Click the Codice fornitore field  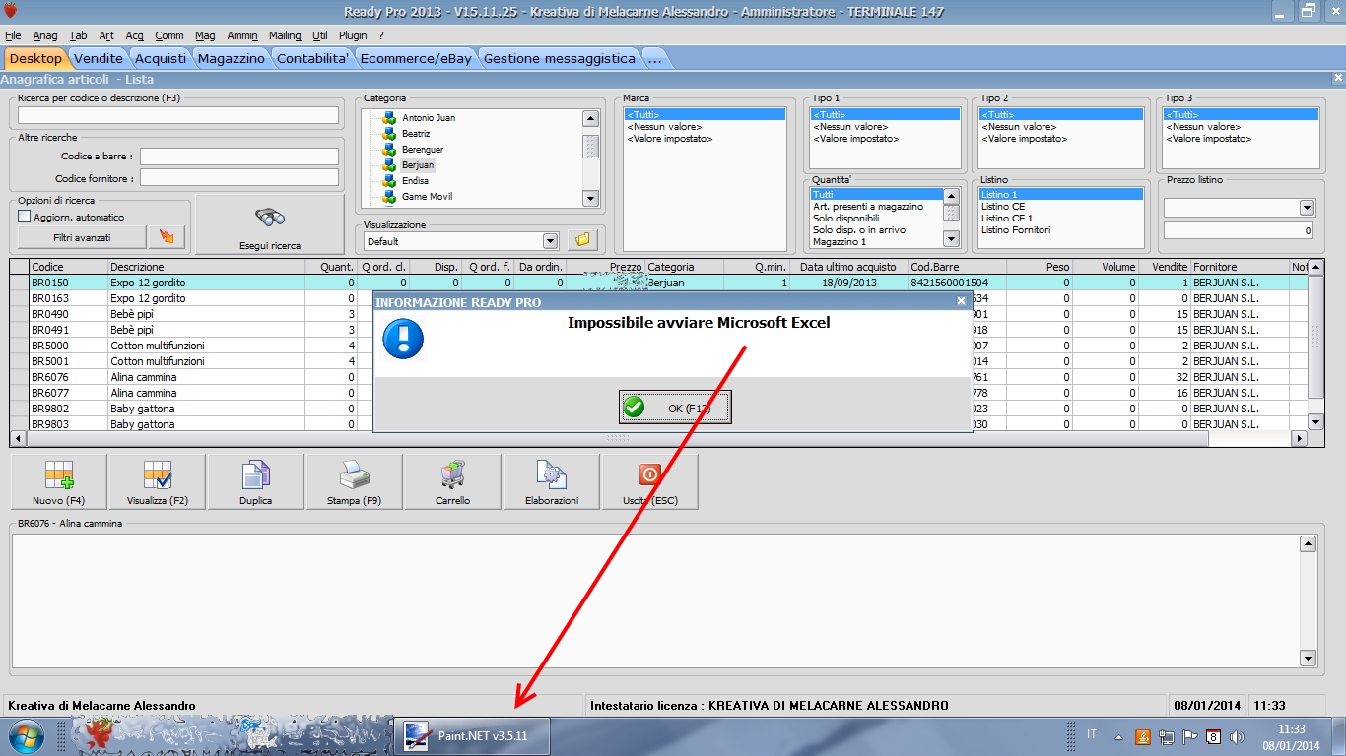coord(239,178)
